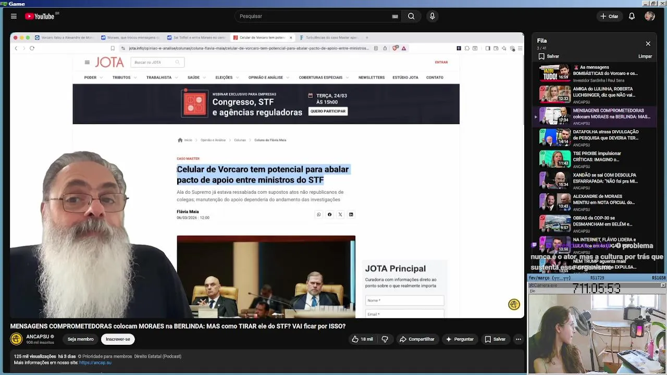Open the https://ancap.su description link
Image resolution: width=667 pixels, height=375 pixels.
(x=95, y=362)
